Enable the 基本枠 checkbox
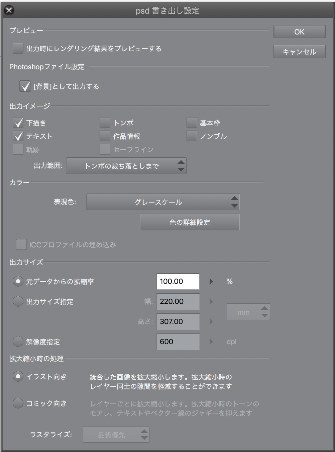 tap(192, 123)
